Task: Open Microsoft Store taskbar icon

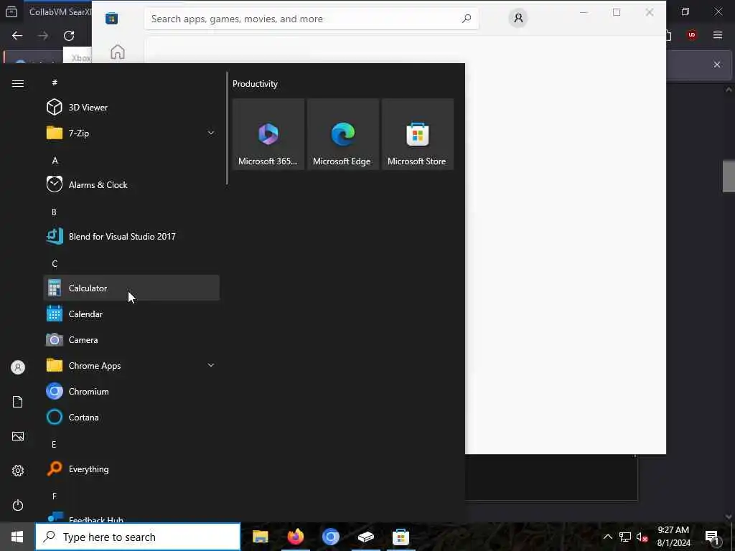Action: pos(401,537)
